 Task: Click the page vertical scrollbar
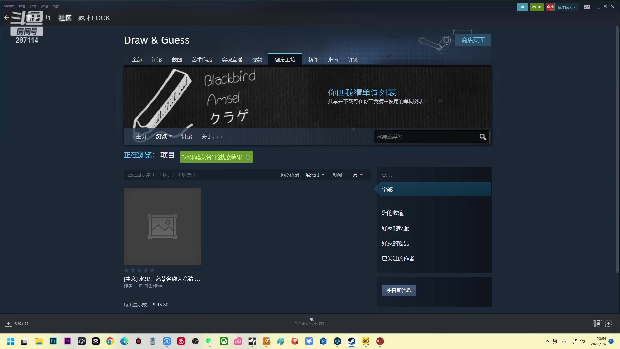click(x=617, y=149)
